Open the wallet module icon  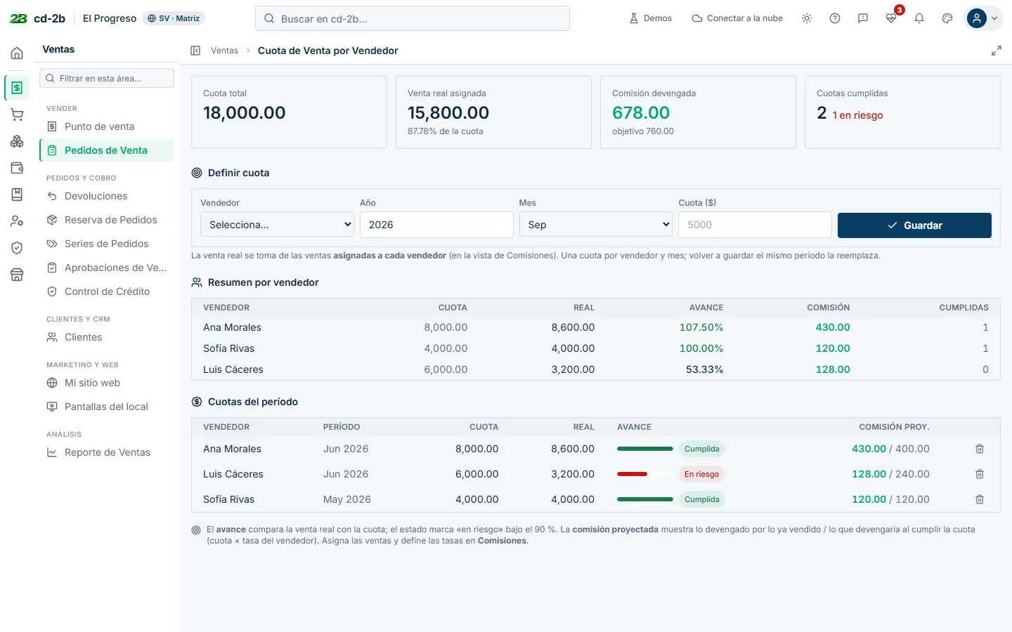(17, 168)
